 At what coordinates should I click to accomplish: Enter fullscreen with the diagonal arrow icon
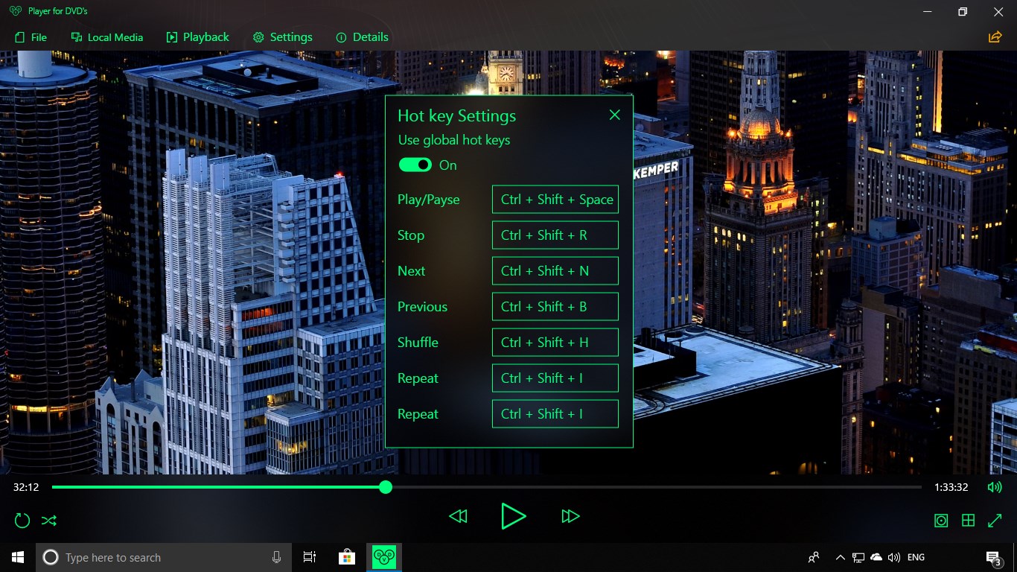(x=995, y=520)
